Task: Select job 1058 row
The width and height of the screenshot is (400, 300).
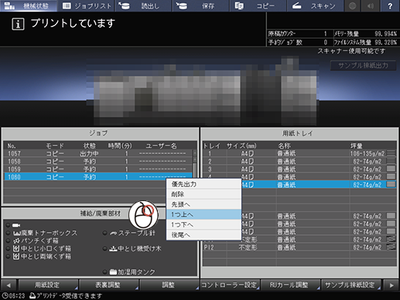Action: (x=98, y=162)
